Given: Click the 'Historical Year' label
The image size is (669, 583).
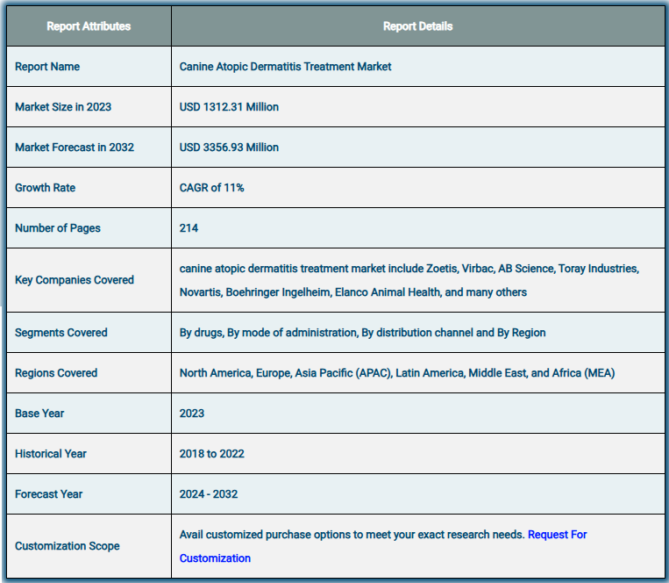Looking at the screenshot, I should coord(50,454).
